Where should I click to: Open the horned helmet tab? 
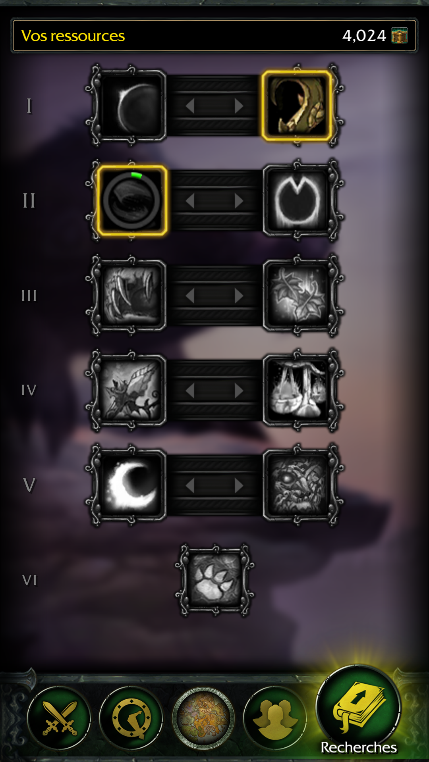tap(131, 718)
